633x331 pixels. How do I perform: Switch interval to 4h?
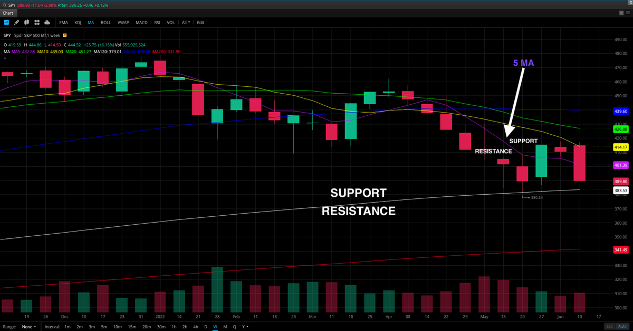[197, 327]
